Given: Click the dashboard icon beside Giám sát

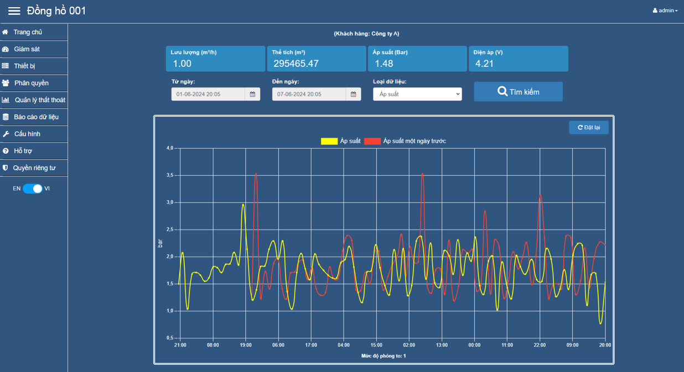Looking at the screenshot, I should click(x=6, y=49).
